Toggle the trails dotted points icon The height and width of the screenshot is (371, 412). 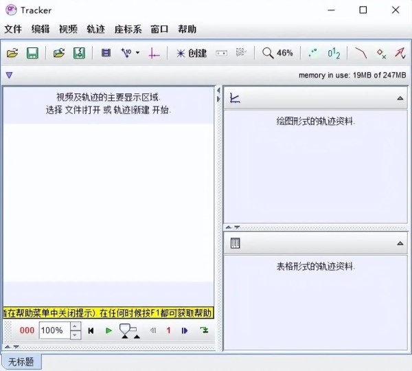[x=312, y=53]
